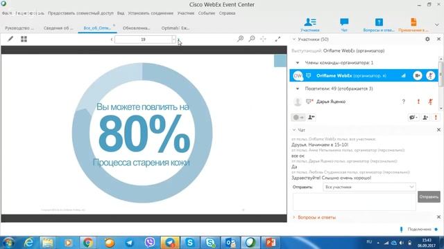This screenshot has height=249, width=444.
Task: Open the Примечания panel button
Action: tap(413, 25)
